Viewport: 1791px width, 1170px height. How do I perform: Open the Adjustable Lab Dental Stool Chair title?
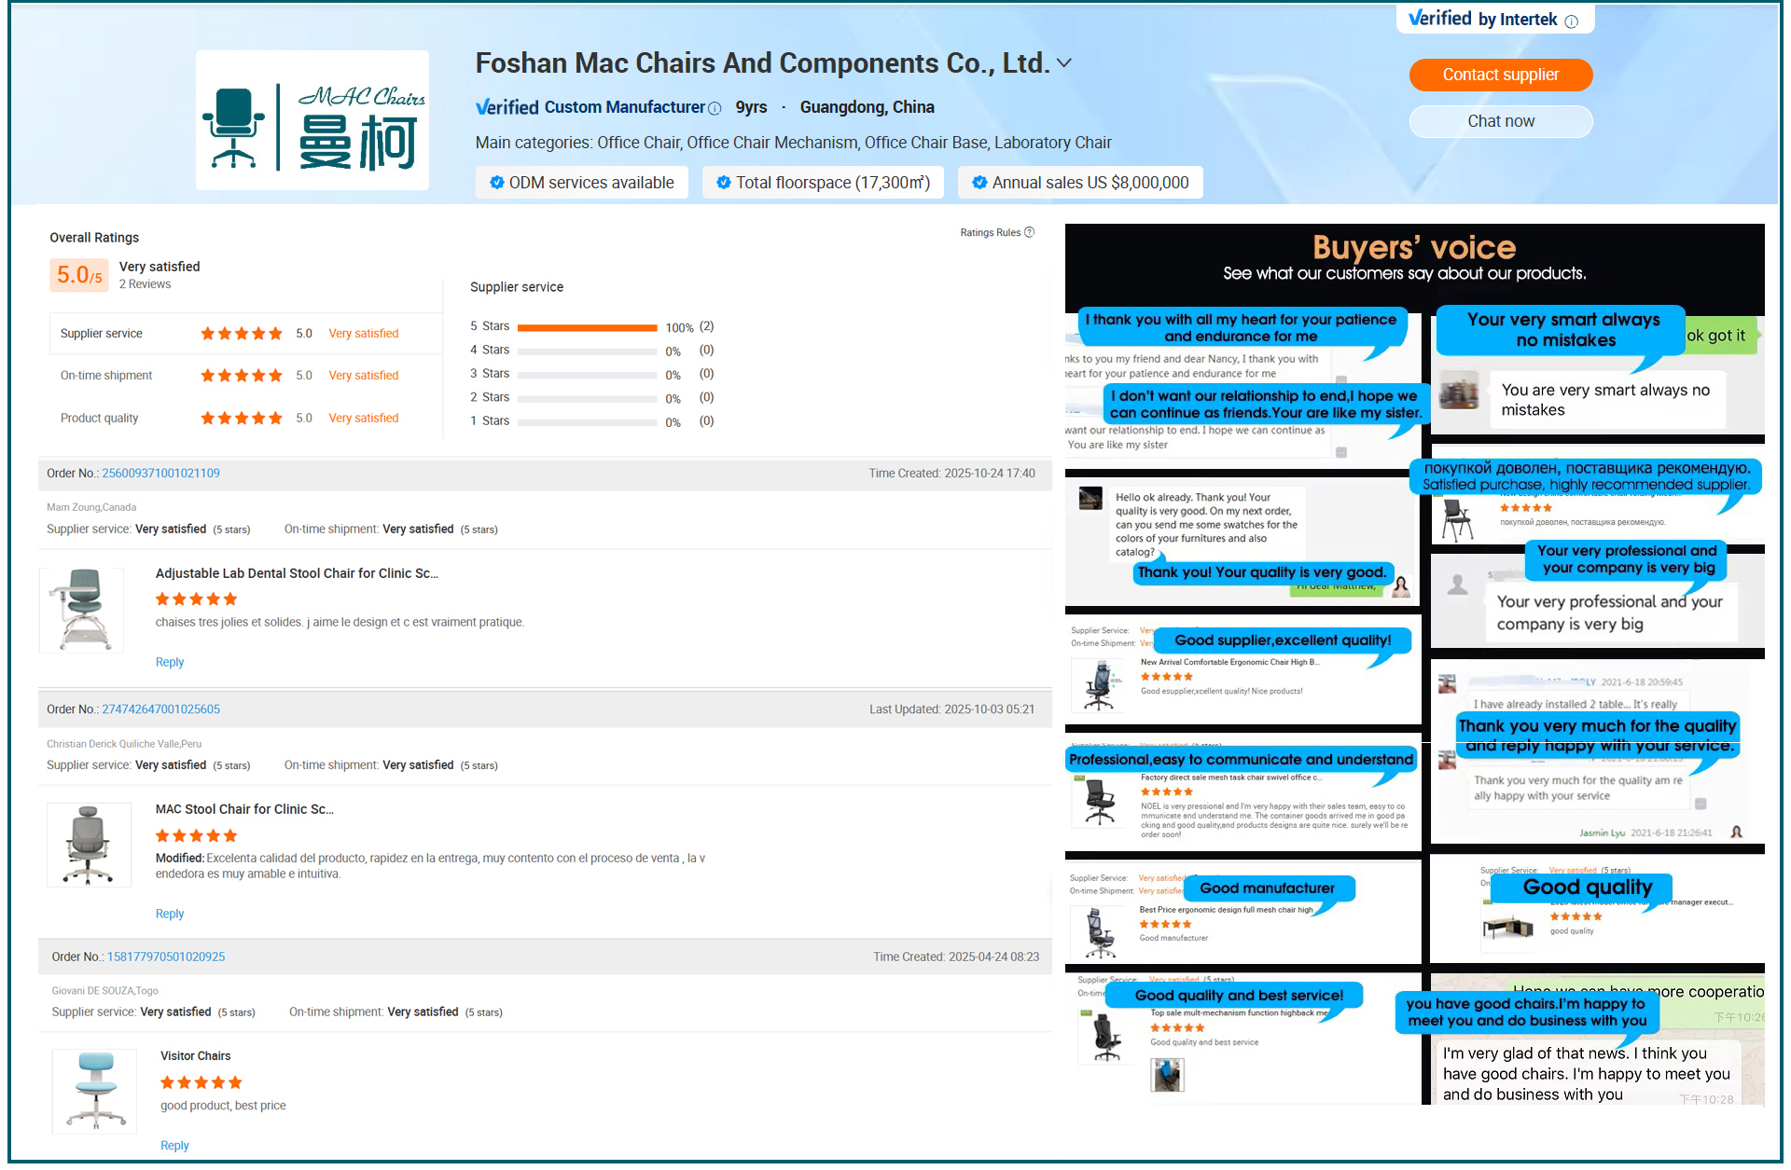pyautogui.click(x=297, y=574)
